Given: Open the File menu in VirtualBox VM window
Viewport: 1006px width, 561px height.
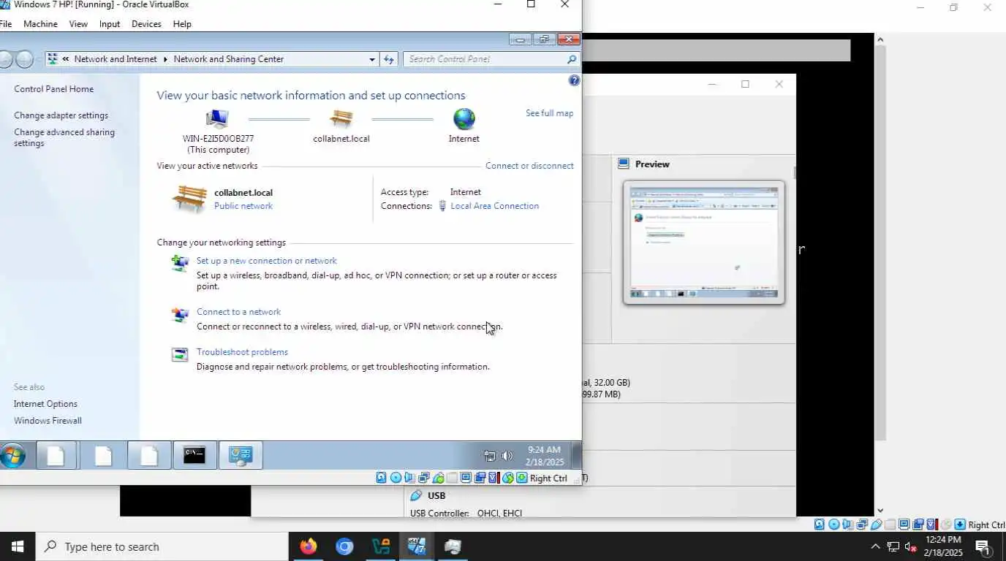Looking at the screenshot, I should [6, 24].
